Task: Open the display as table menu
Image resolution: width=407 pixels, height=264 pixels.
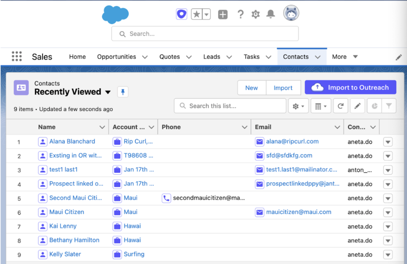Action: pos(321,106)
